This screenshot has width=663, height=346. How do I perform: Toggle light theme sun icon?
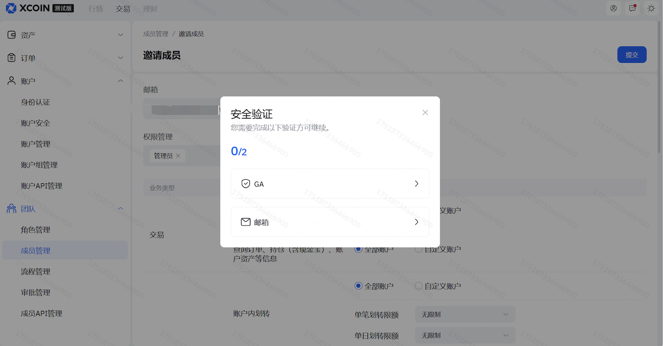coord(651,8)
